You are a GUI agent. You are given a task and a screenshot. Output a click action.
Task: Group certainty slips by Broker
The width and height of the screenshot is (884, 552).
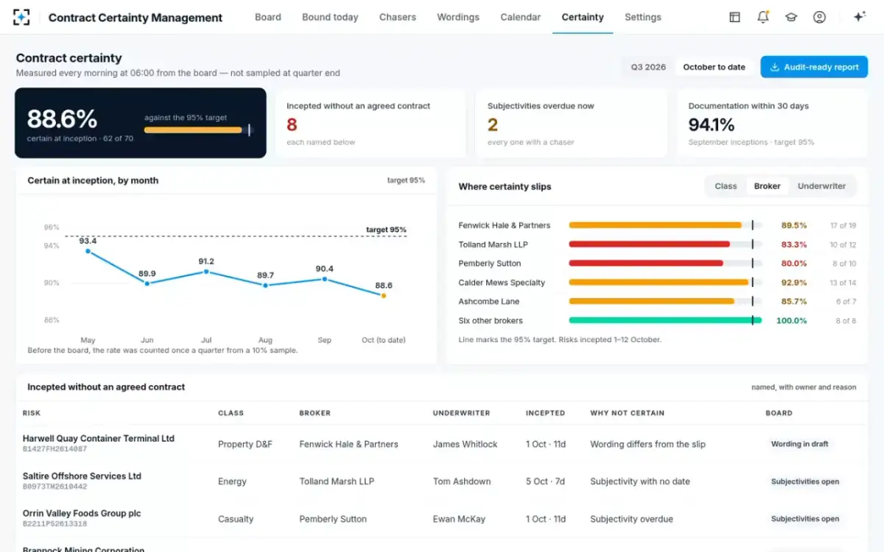click(x=767, y=186)
